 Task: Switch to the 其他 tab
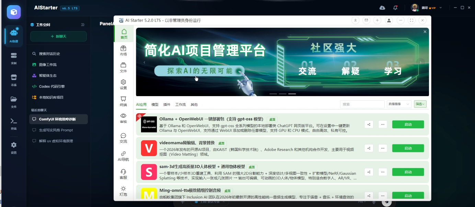point(194,104)
